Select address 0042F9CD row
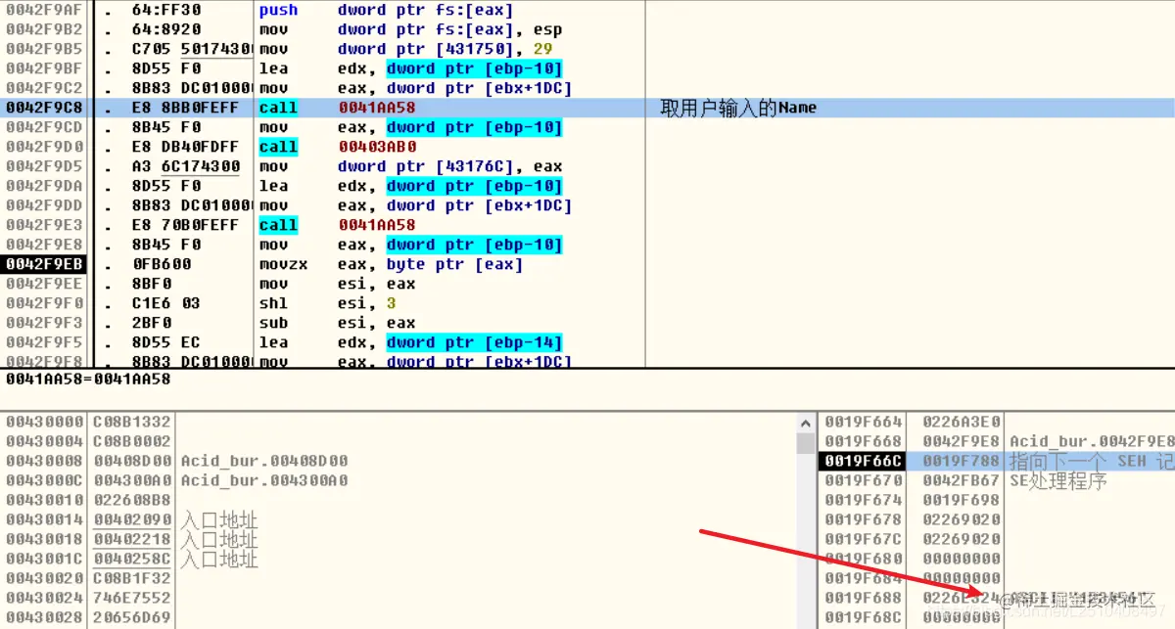The width and height of the screenshot is (1175, 629). pyautogui.click(x=45, y=127)
